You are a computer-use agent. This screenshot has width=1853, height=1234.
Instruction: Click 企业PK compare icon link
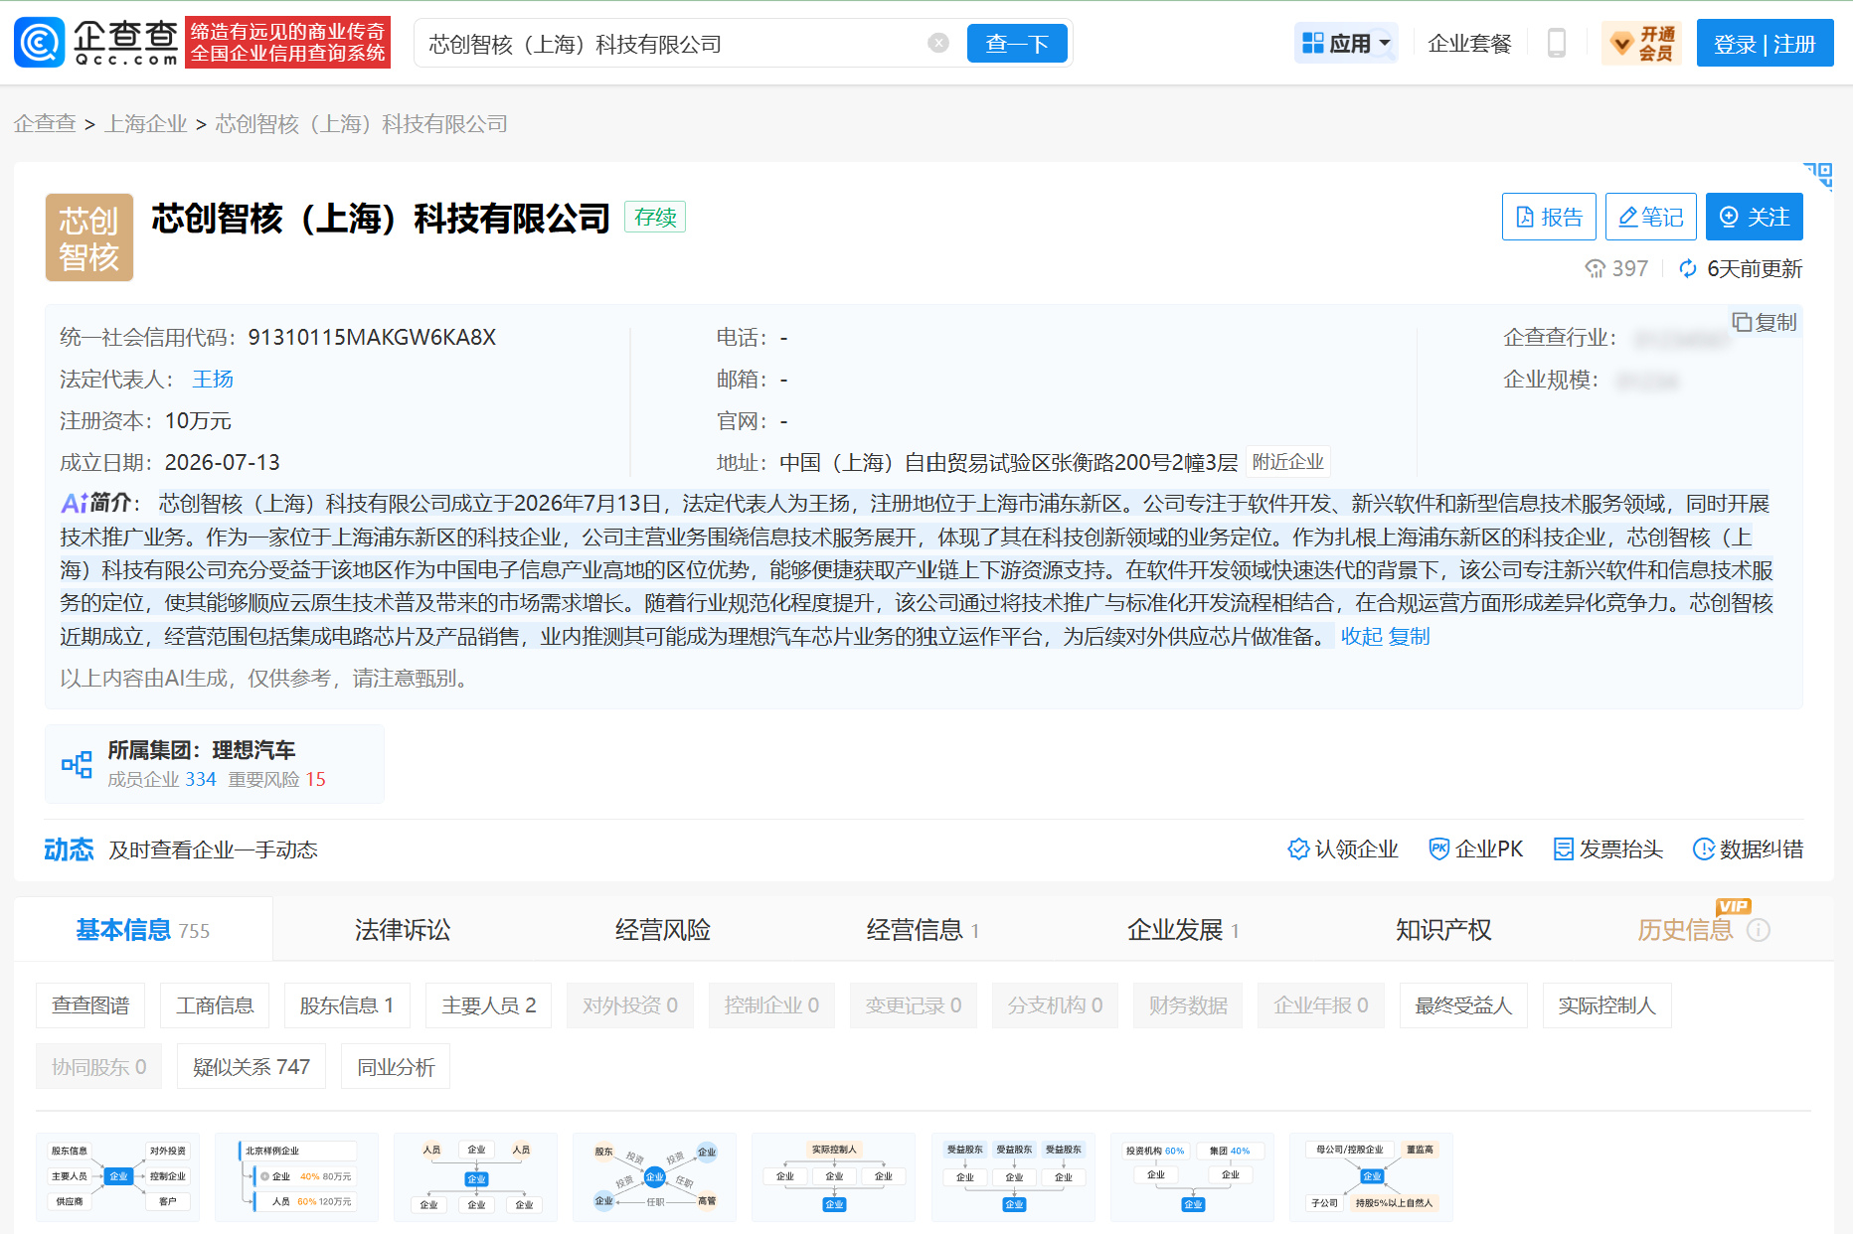pos(1476,848)
